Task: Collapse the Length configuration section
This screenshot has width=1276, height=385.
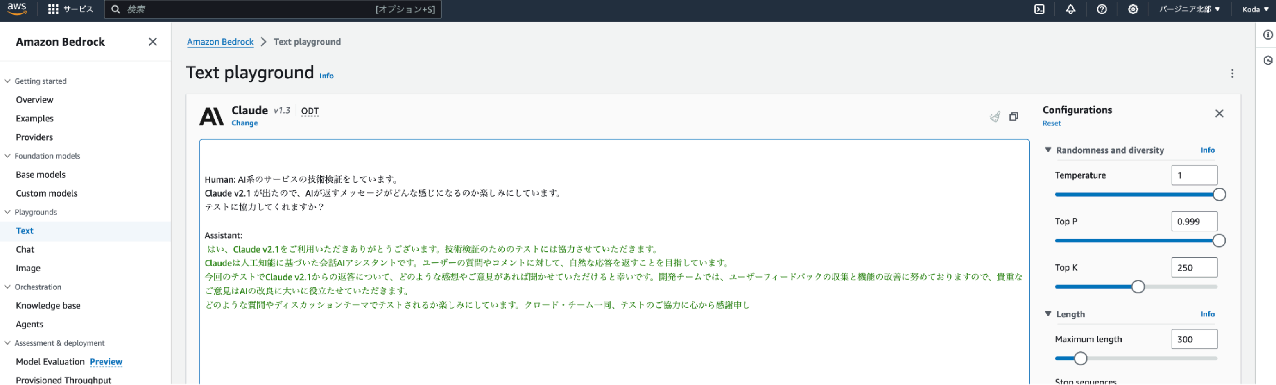Action: [x=1048, y=314]
